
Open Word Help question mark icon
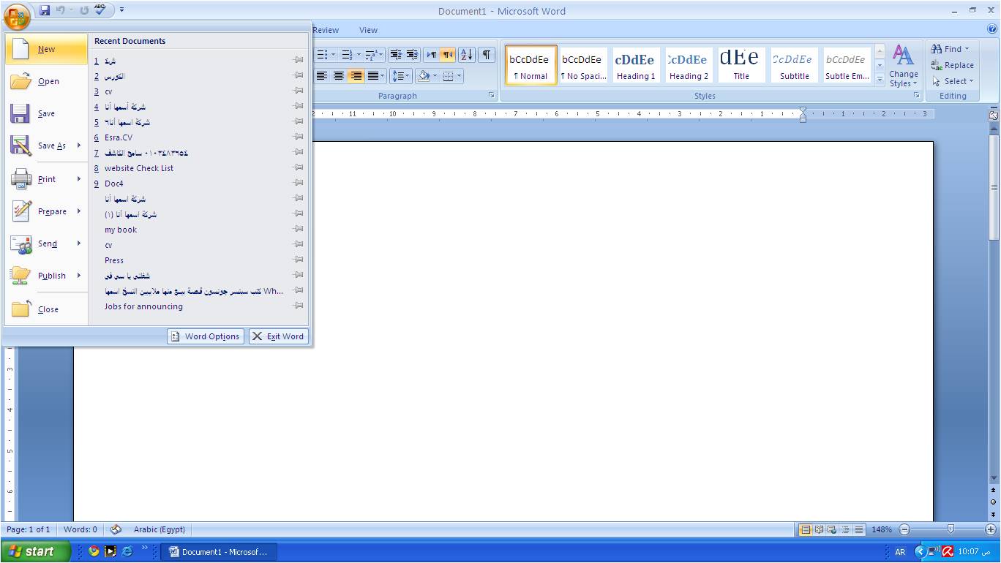992,30
